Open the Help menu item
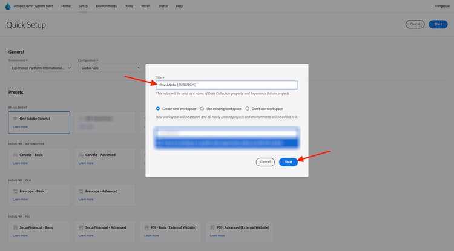This screenshot has height=251, width=454. [x=180, y=6]
